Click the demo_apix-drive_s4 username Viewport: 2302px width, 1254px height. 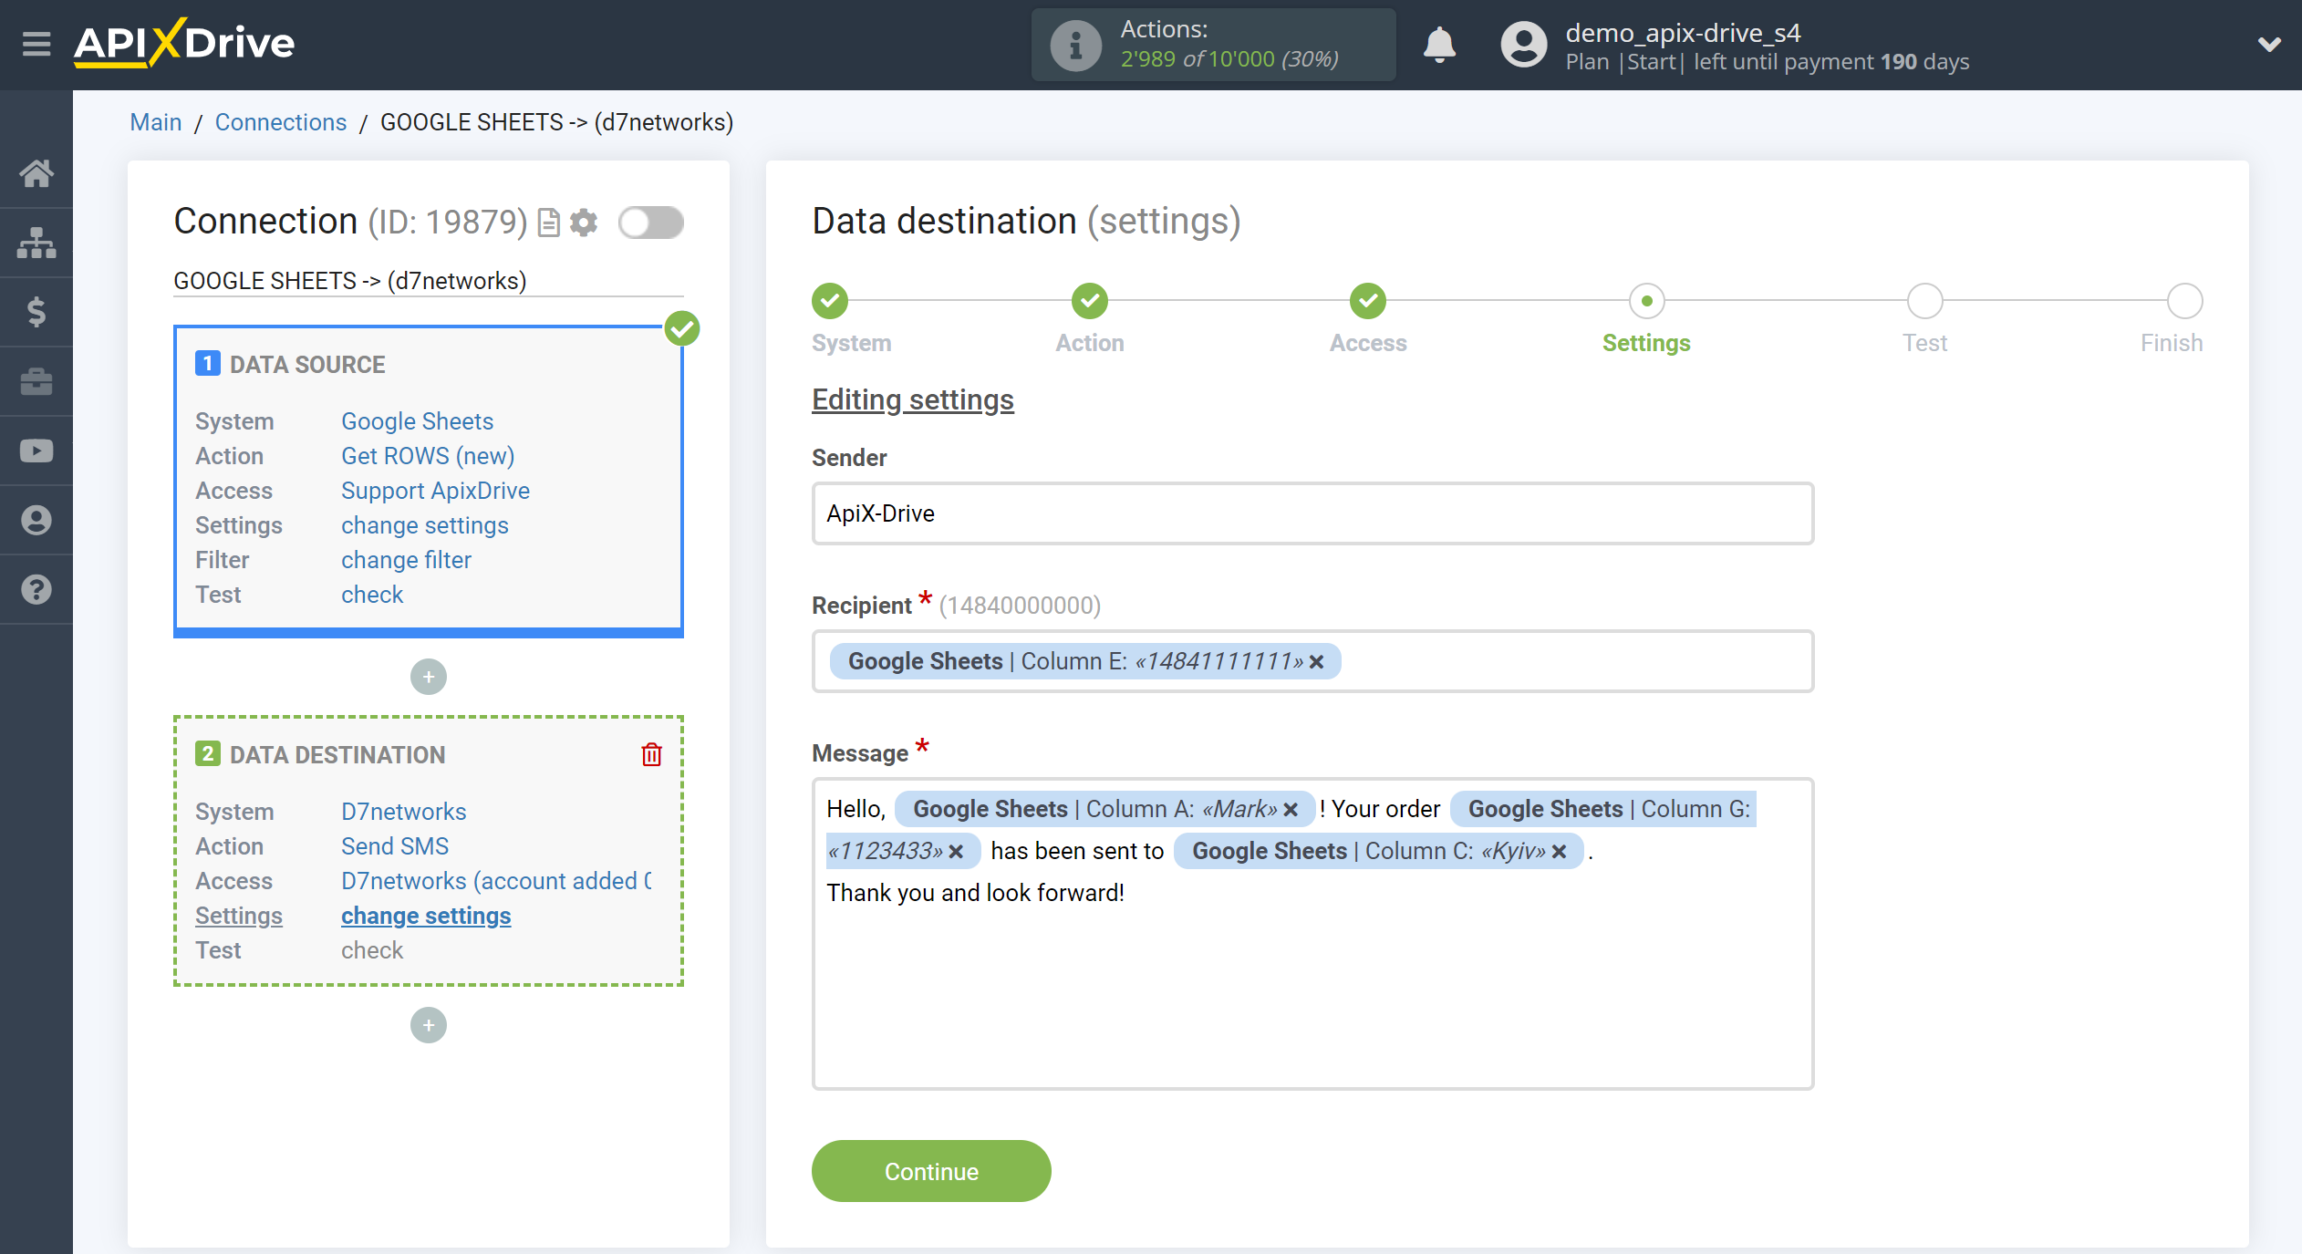[1683, 33]
